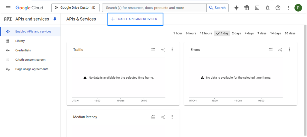This screenshot has height=137, width=307.
Task: Select the 30 days time range
Action: [x=290, y=34]
